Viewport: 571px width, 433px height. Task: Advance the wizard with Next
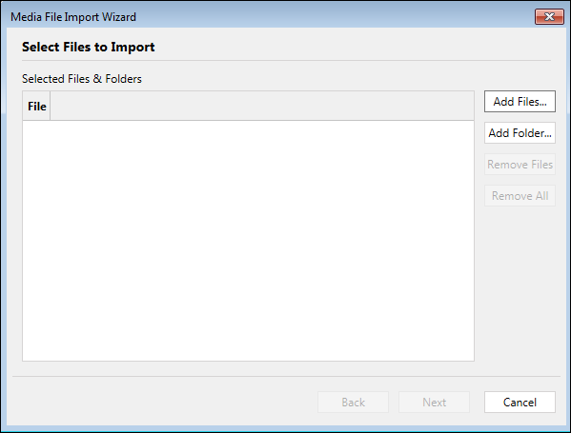coord(434,403)
